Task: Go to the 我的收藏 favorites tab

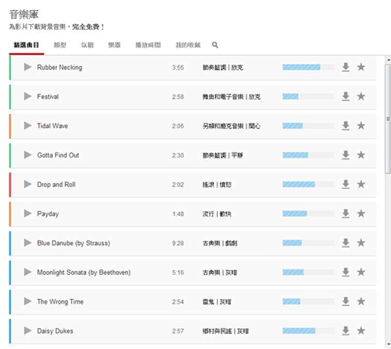Action: click(x=188, y=45)
